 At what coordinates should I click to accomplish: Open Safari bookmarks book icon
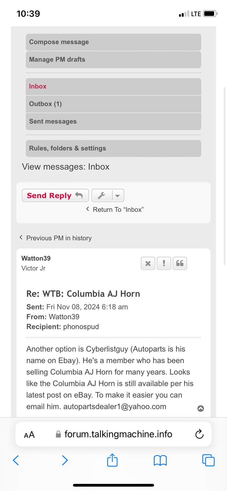pyautogui.click(x=160, y=460)
